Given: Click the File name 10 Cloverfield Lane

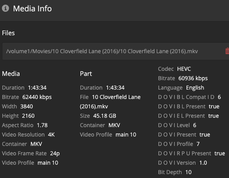Looking at the screenshot, I should click(x=116, y=97).
